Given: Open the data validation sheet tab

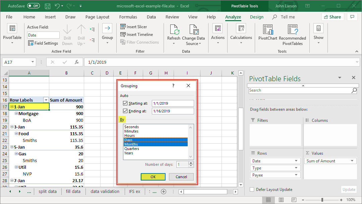Looking at the screenshot, I should [105, 192].
